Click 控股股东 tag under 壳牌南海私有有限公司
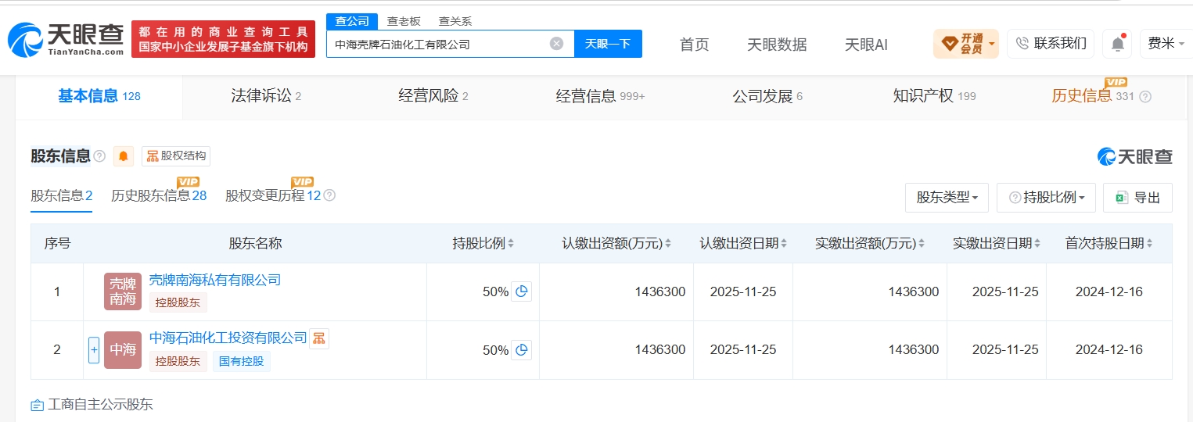Image resolution: width=1193 pixels, height=422 pixels. pyautogui.click(x=178, y=302)
